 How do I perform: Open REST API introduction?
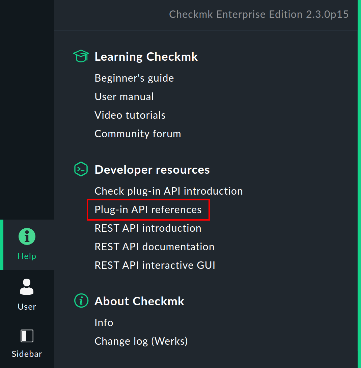click(148, 228)
